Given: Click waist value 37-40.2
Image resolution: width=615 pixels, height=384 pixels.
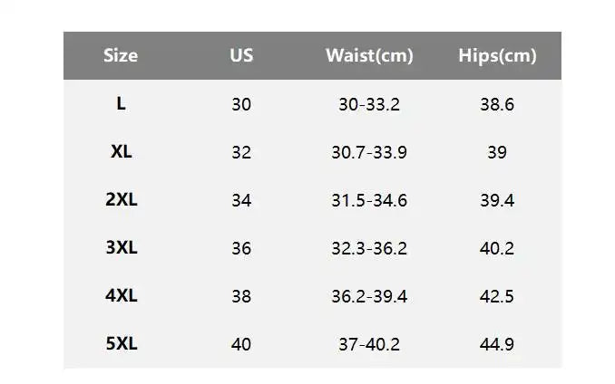Looking at the screenshot, I should pos(369,344).
